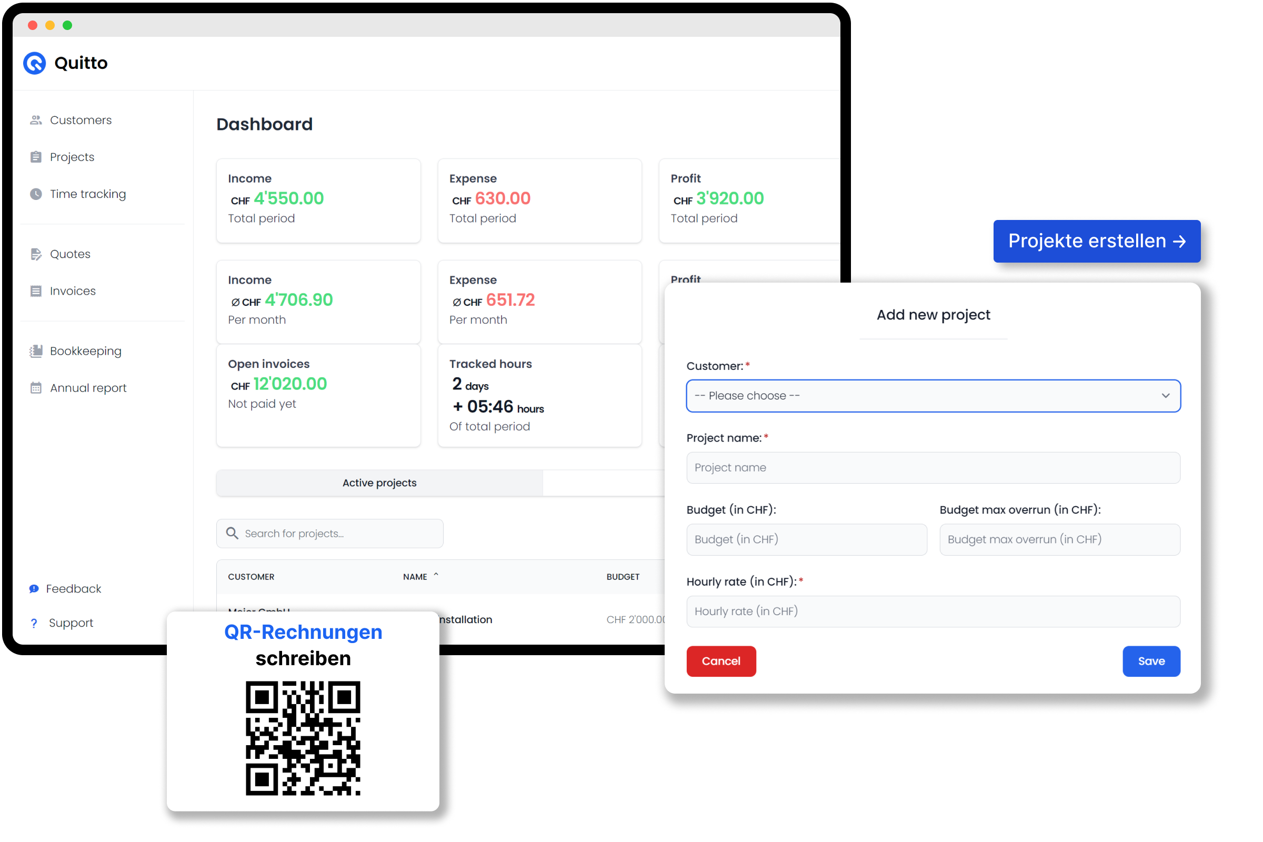Screen dimensions: 1263x842
Task: Click the Quotes sidebar icon
Action: click(x=36, y=253)
